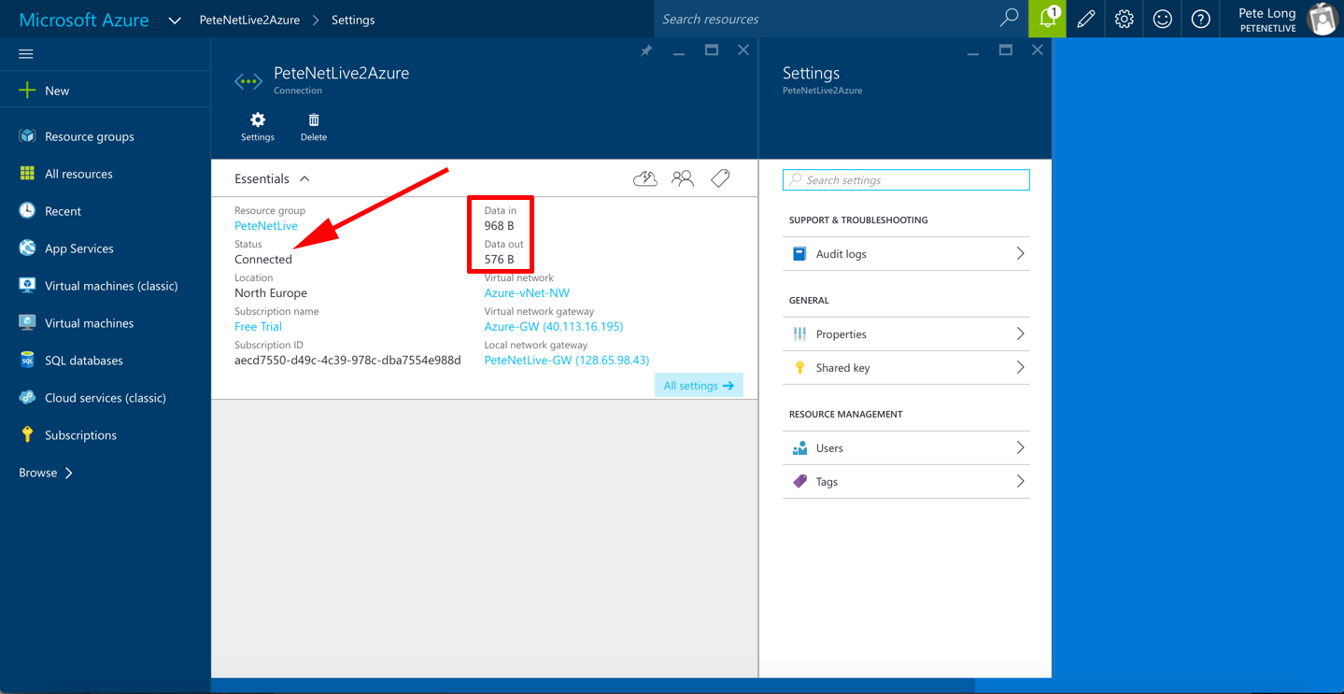Open the Azure-vNet-NW virtual network link
The image size is (1344, 694).
(x=527, y=293)
